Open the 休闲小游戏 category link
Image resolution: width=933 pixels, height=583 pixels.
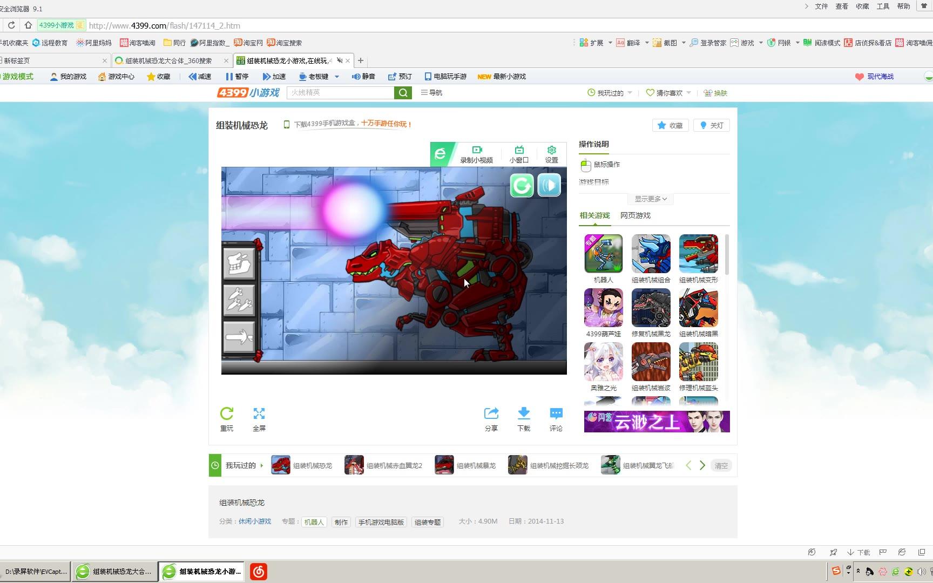point(255,521)
